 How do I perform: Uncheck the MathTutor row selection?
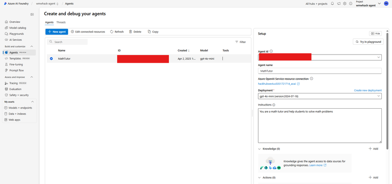tap(51, 59)
